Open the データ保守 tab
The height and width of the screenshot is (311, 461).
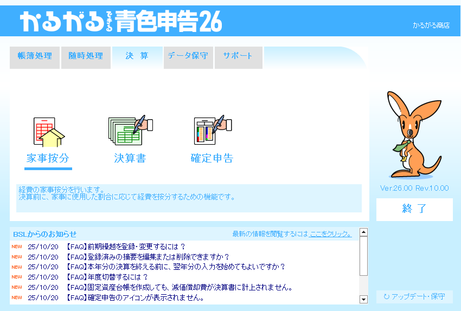point(188,56)
